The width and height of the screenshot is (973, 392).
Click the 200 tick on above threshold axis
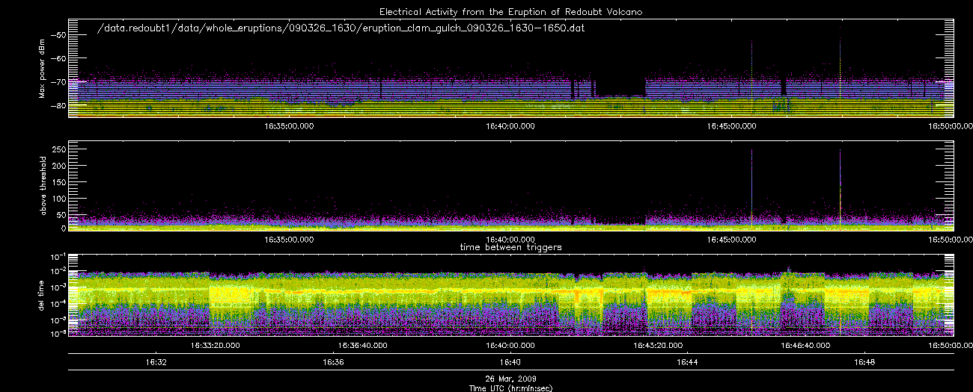58,165
